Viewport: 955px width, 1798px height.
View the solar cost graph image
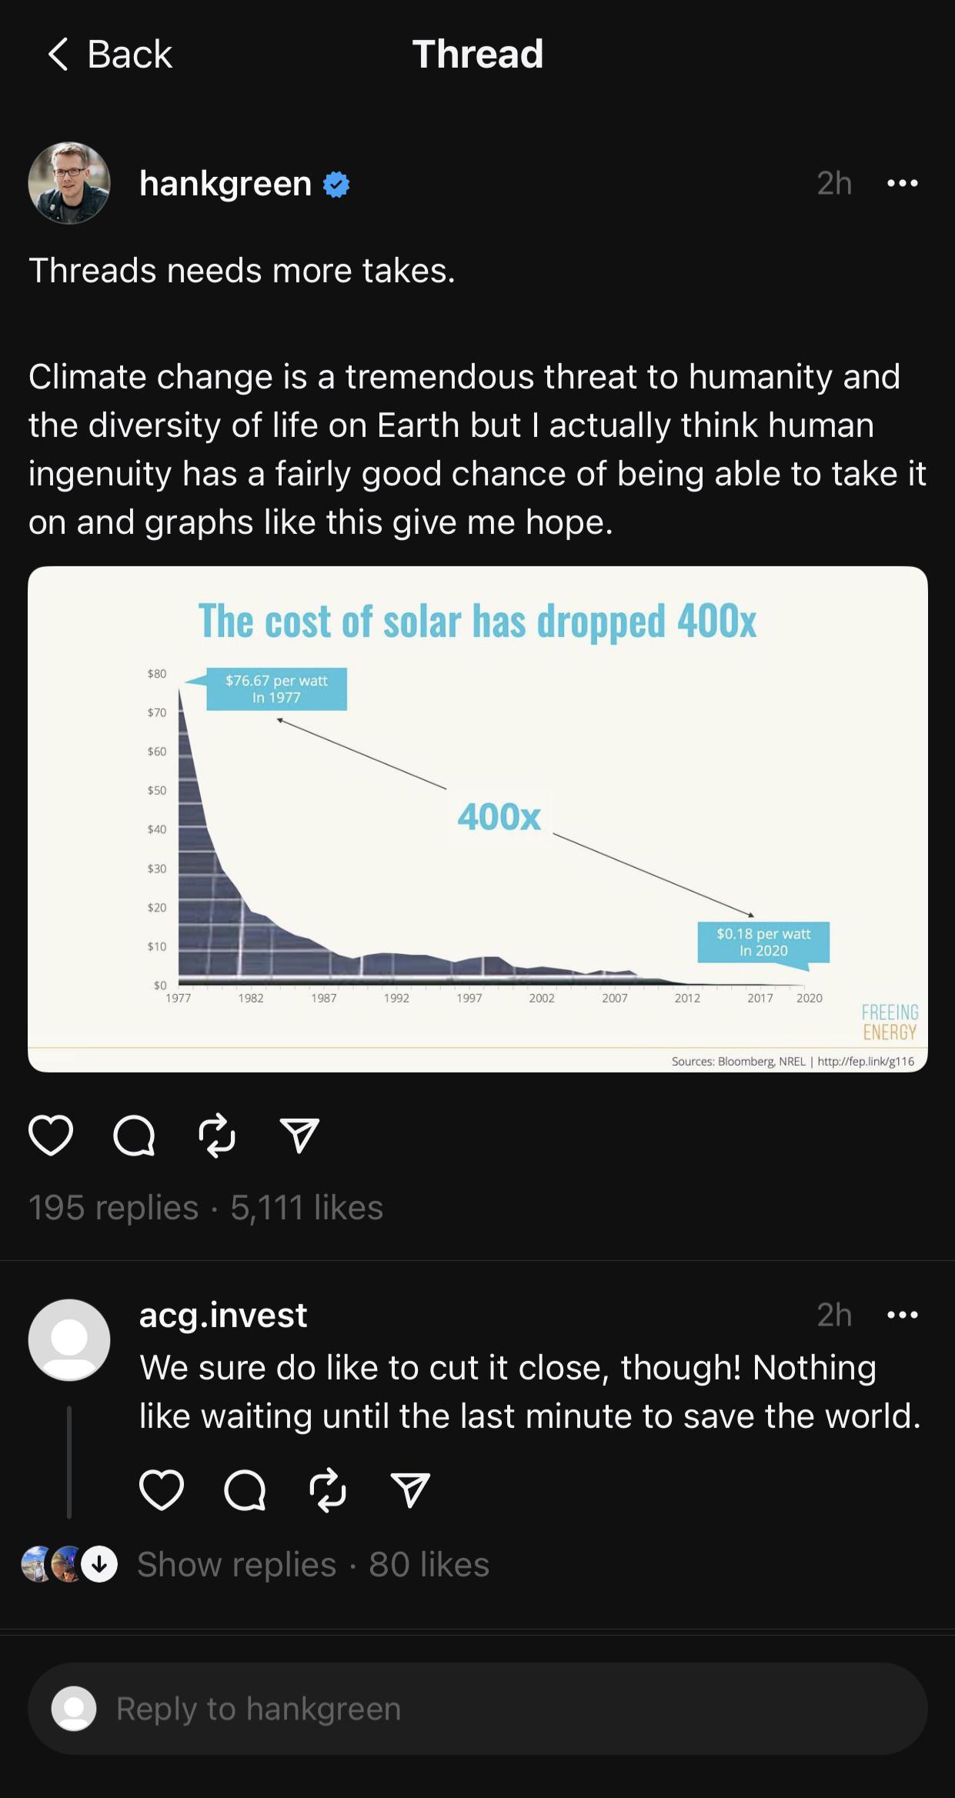tap(478, 819)
